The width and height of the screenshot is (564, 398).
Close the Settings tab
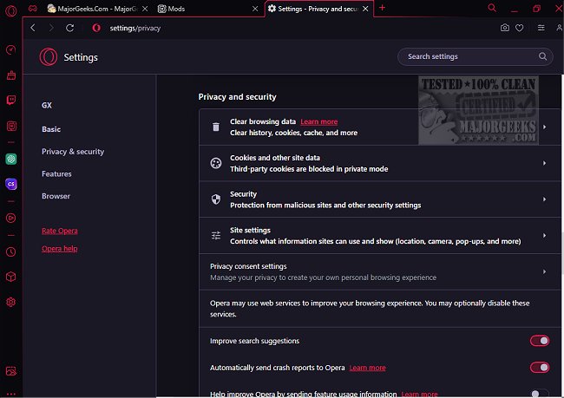click(x=365, y=9)
